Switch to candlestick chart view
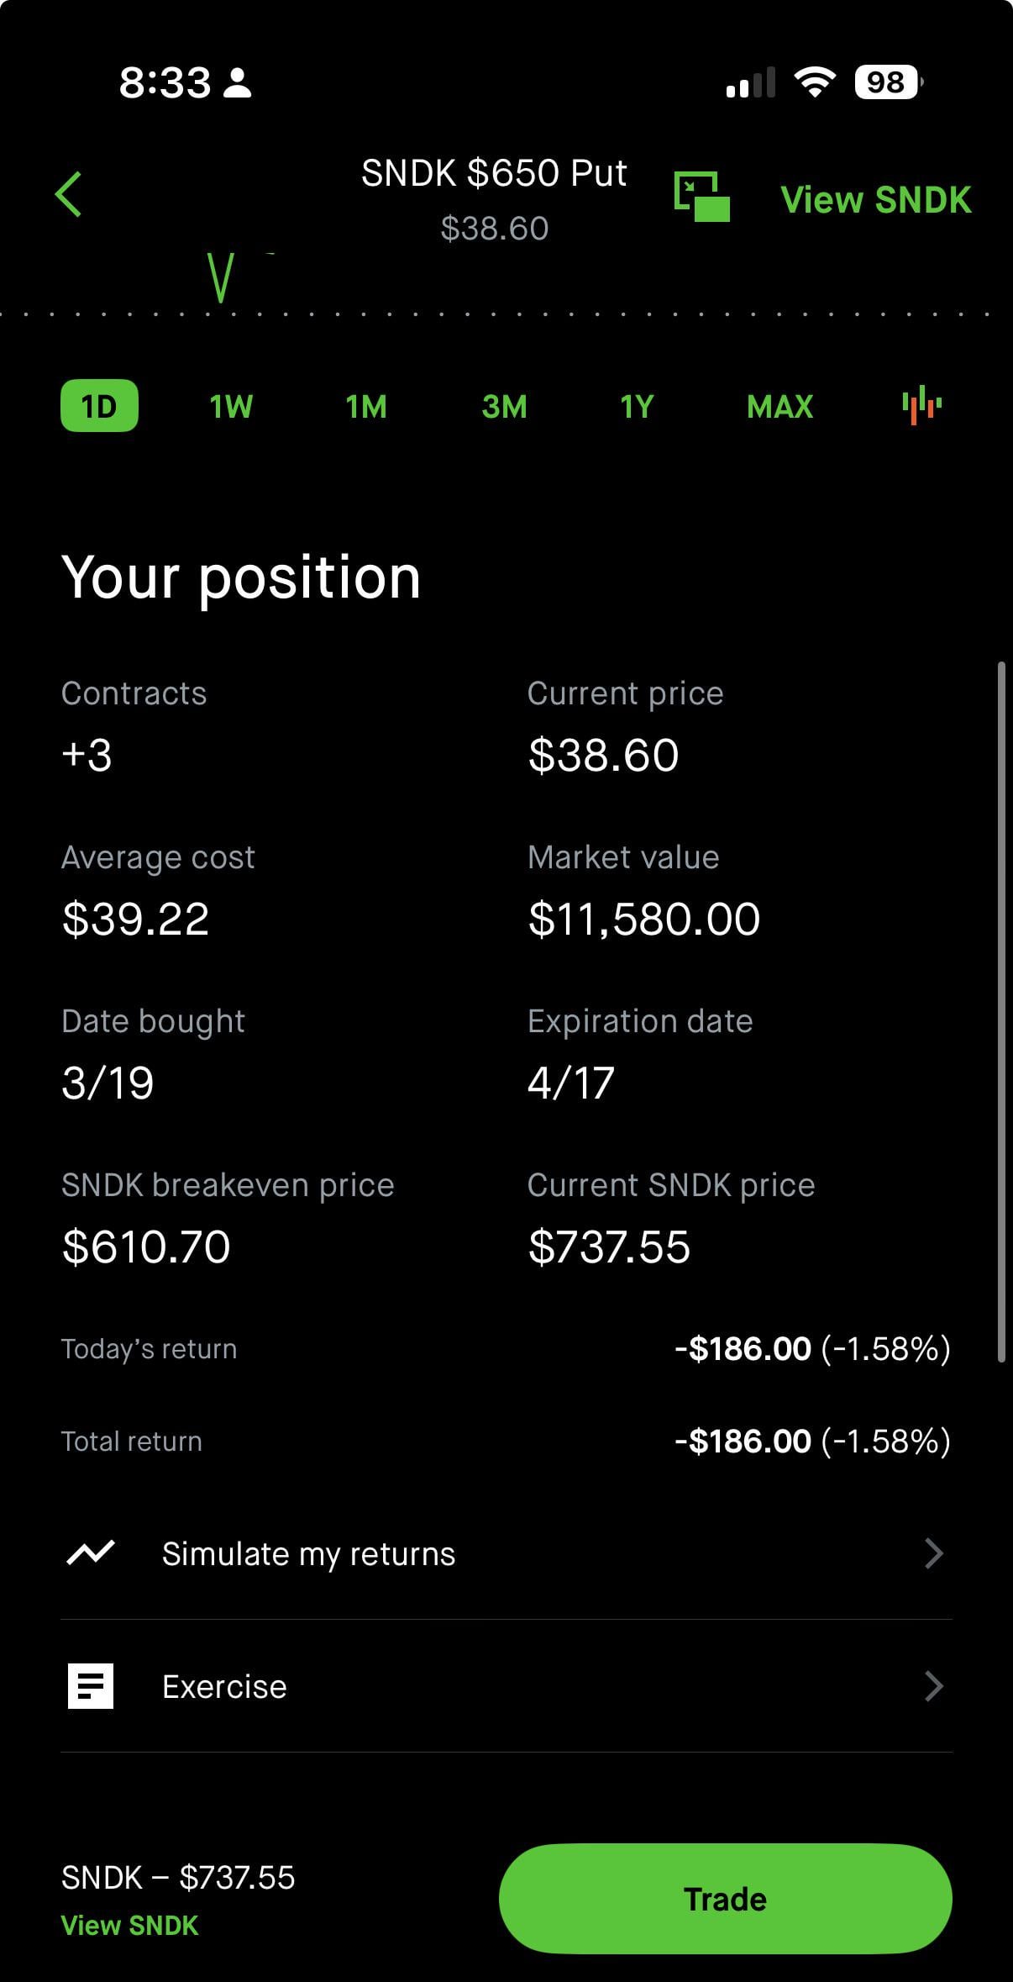Screen dimensions: 1013x1982 (921, 406)
